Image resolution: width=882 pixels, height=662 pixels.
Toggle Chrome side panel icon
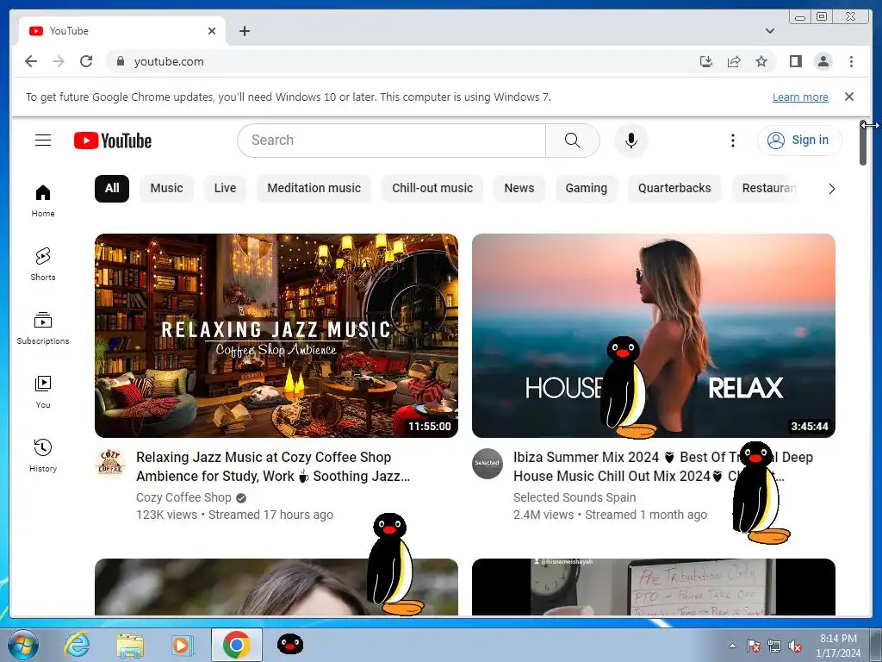pos(795,61)
